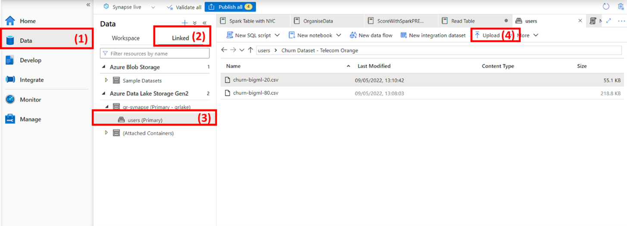
Task: Navigate up one folder with up arrow
Action: [x=250, y=50]
